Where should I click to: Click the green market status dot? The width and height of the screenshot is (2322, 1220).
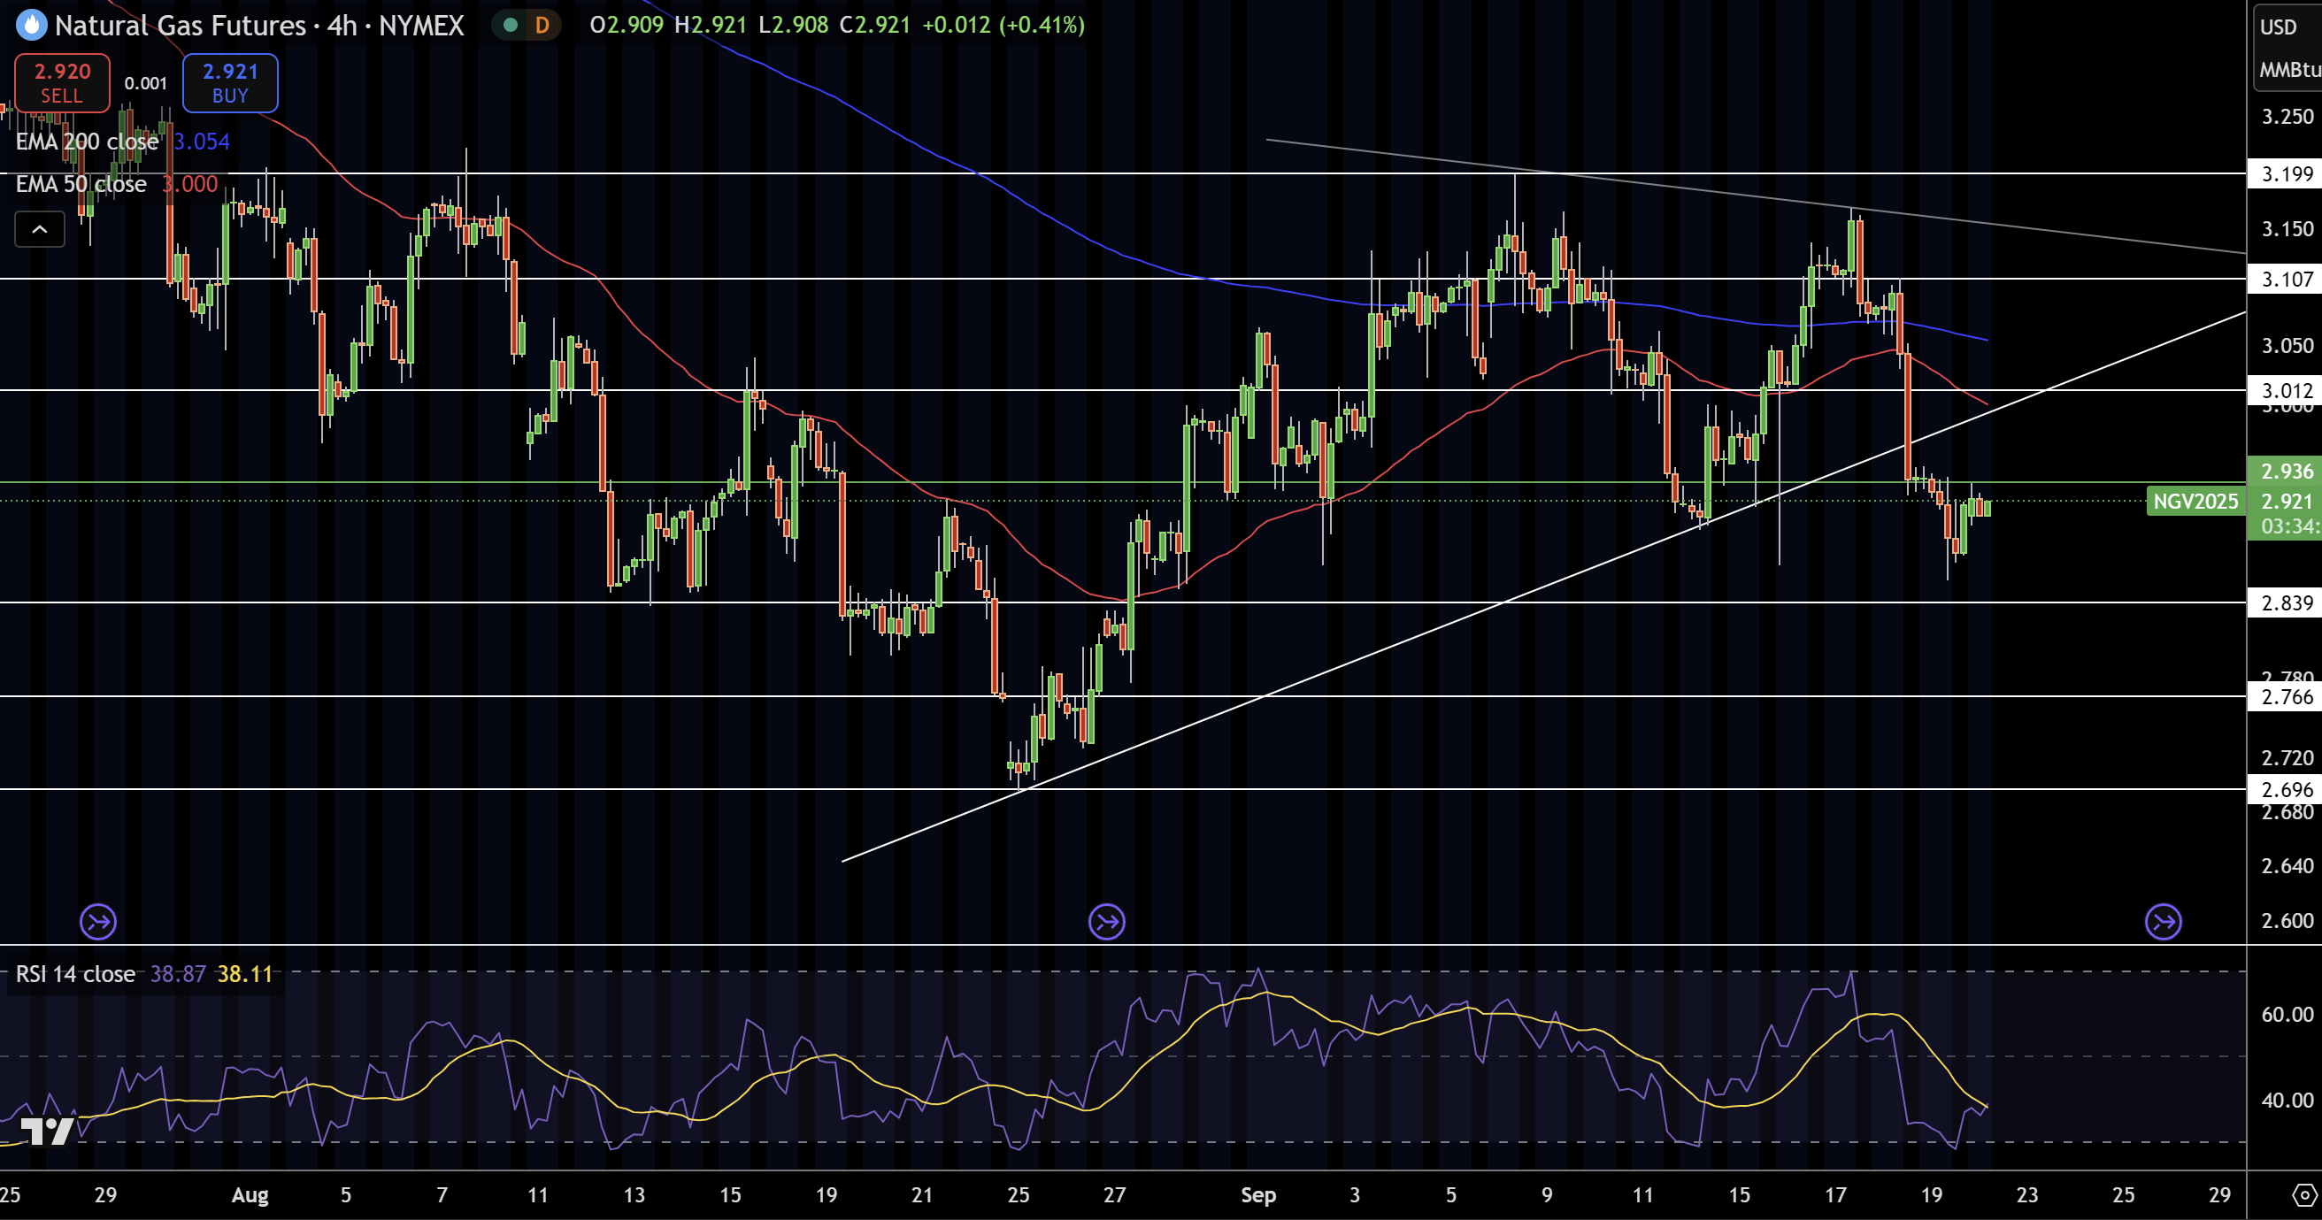[511, 26]
